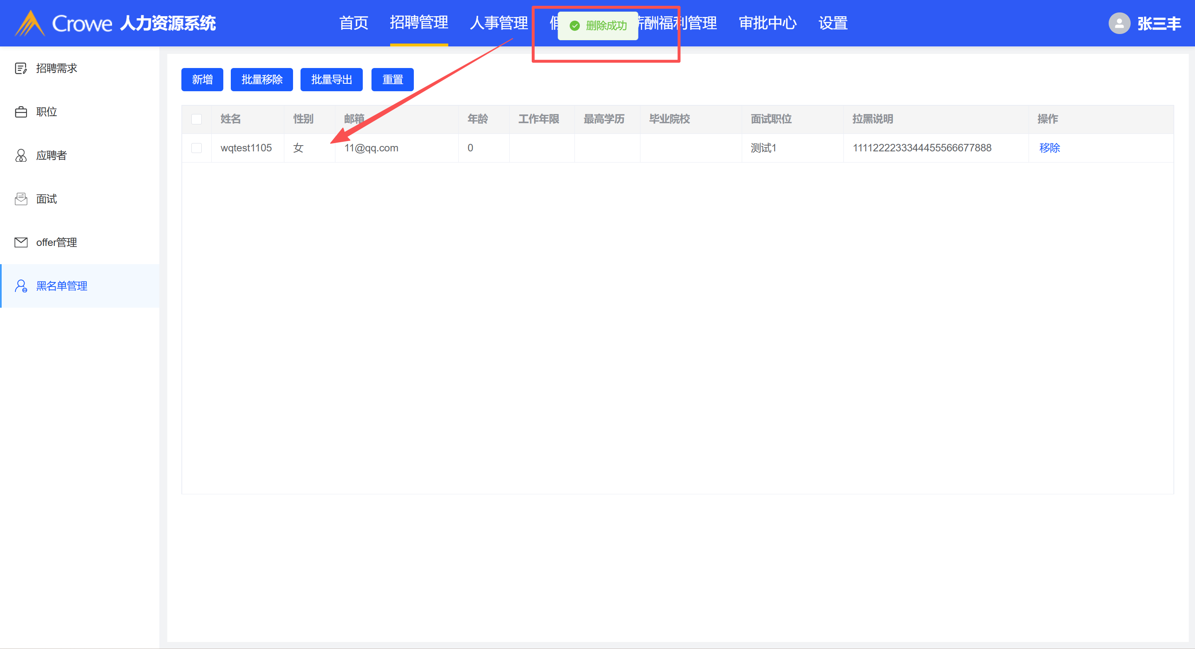Click the offer管理 envelope icon

pos(21,243)
